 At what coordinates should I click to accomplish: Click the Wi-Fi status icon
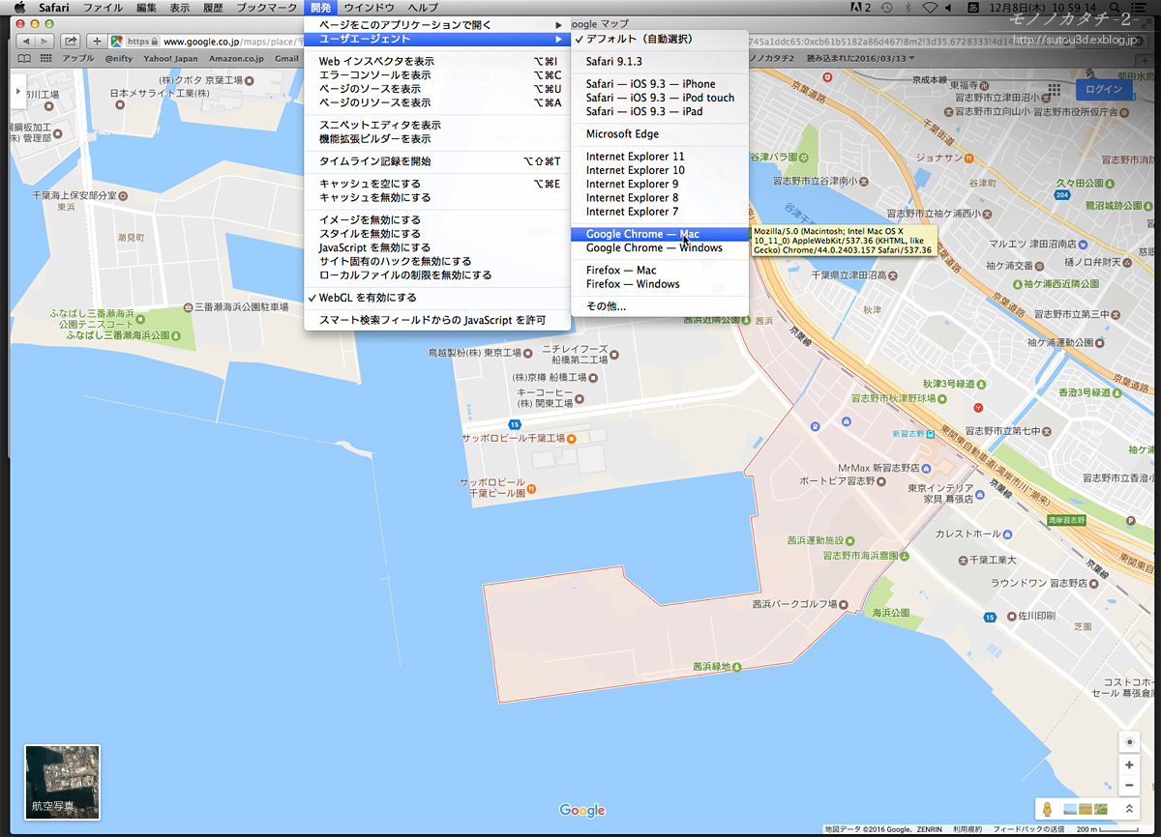pyautogui.click(x=931, y=8)
